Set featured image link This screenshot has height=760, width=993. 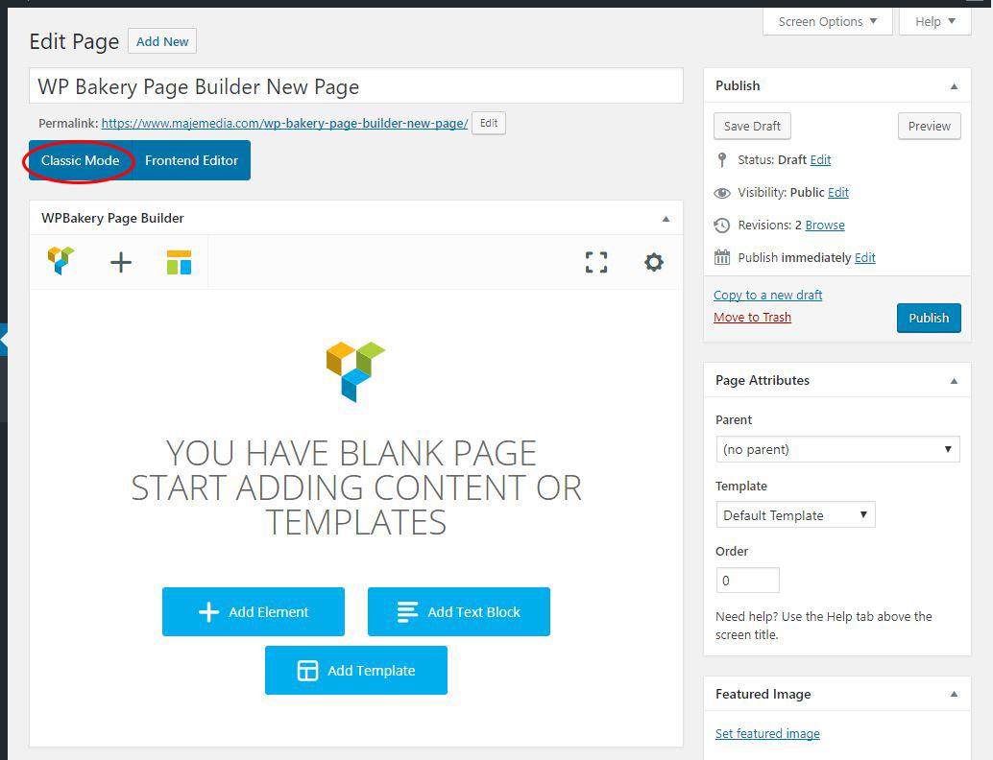[x=767, y=733]
